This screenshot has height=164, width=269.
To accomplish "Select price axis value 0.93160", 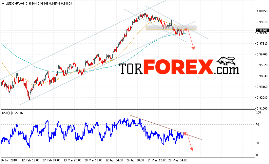I will point(262,87).
